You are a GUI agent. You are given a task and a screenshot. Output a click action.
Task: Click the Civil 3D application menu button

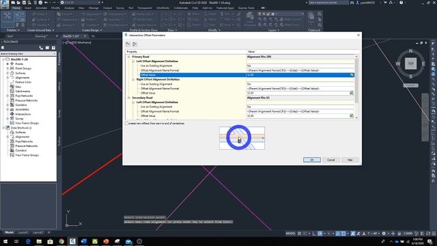[5, 4]
